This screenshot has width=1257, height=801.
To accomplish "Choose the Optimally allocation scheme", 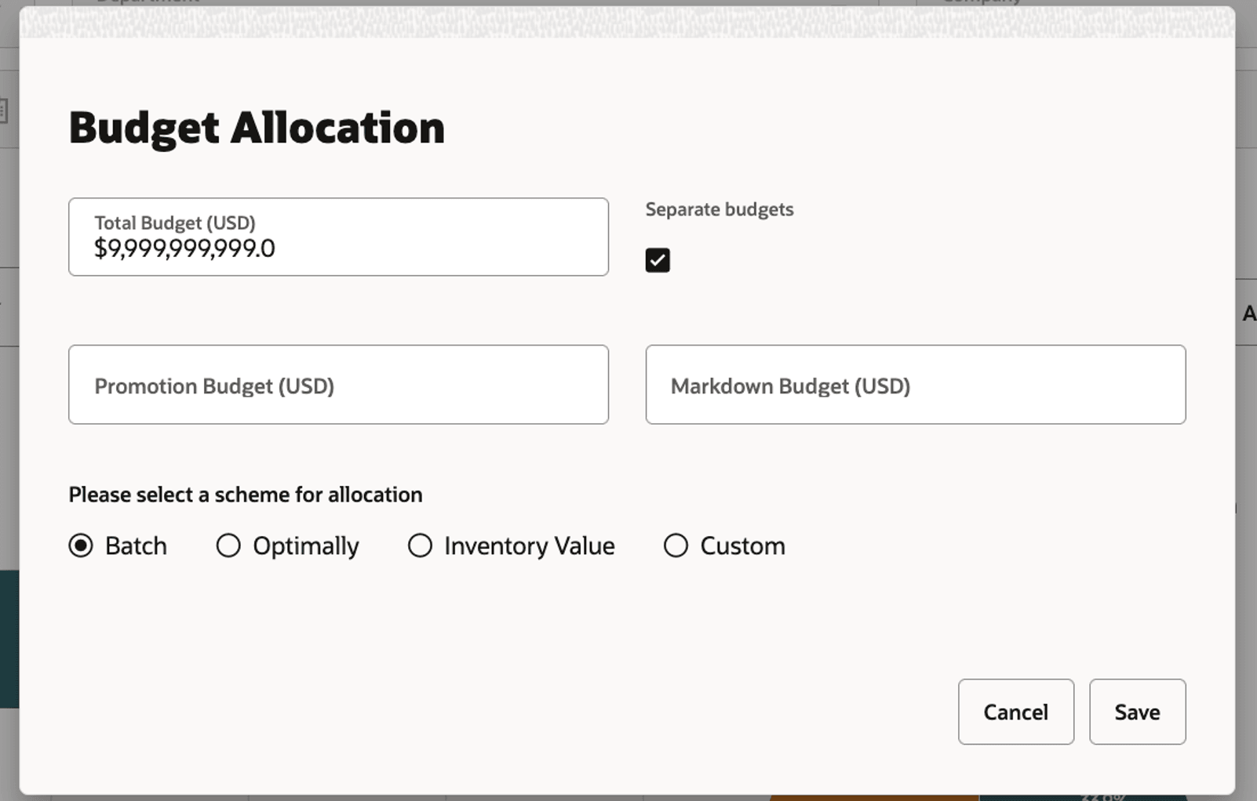I will 228,545.
